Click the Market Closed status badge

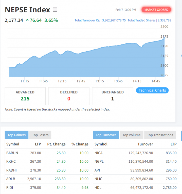click(156, 10)
